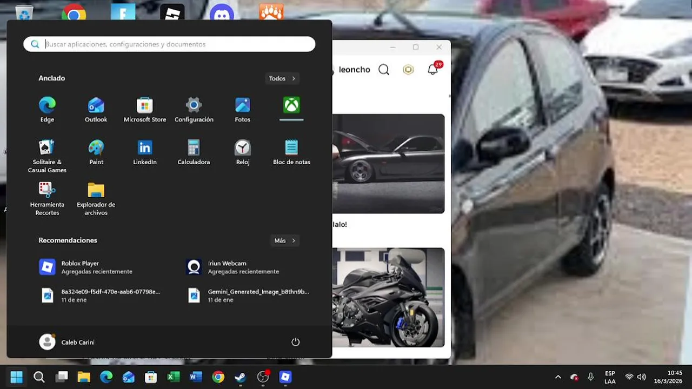Launch Outlook from pinned apps
Screen dimensions: 692x389
[x=96, y=110]
